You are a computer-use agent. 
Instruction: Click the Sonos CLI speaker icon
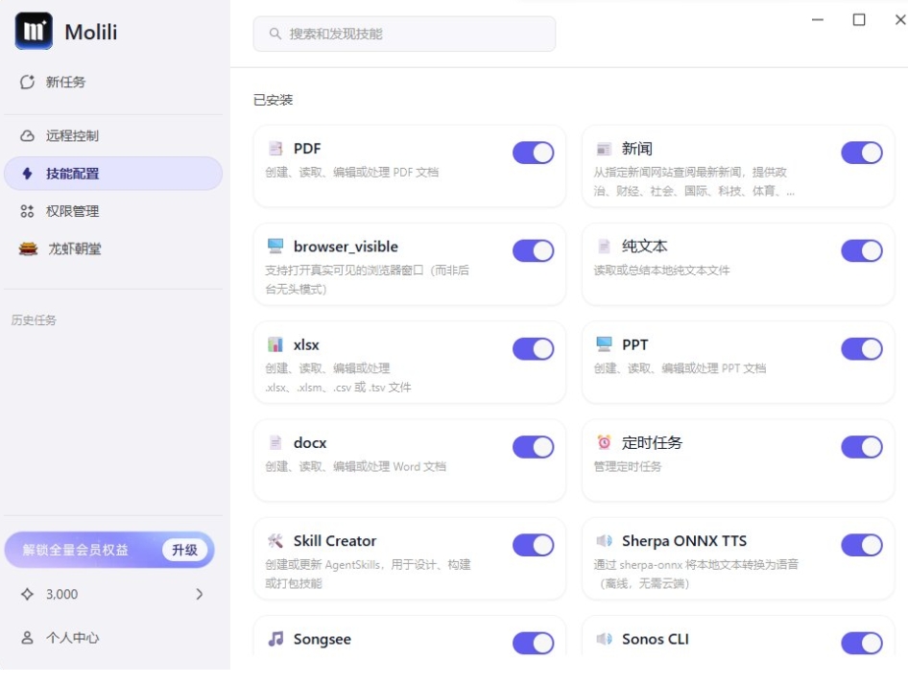604,639
